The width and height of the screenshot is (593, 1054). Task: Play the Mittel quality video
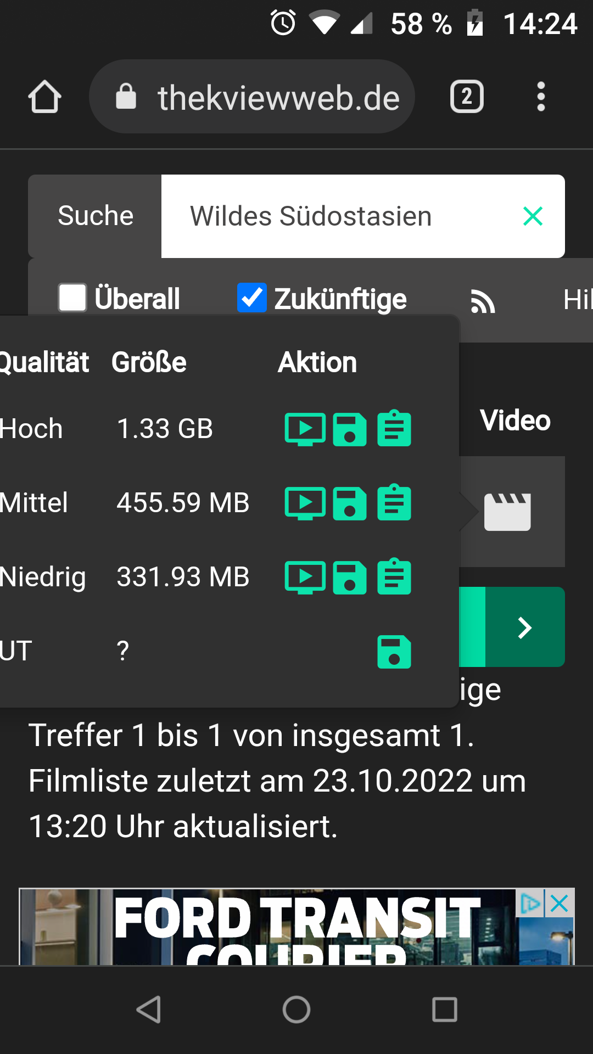click(305, 503)
